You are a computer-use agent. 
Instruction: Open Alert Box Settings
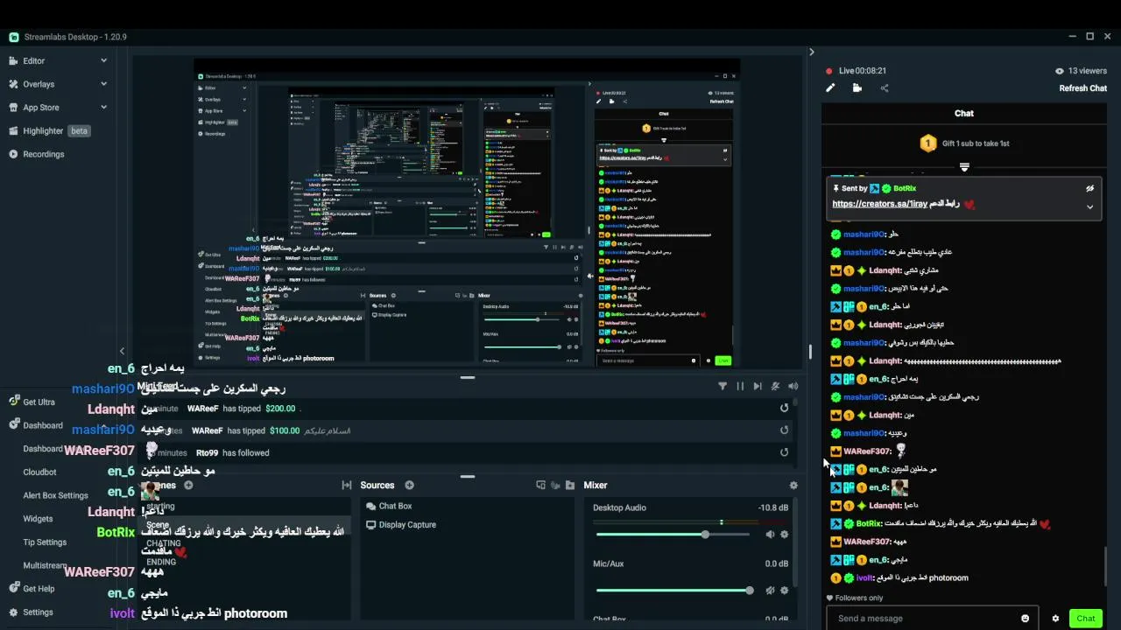pyautogui.click(x=55, y=495)
